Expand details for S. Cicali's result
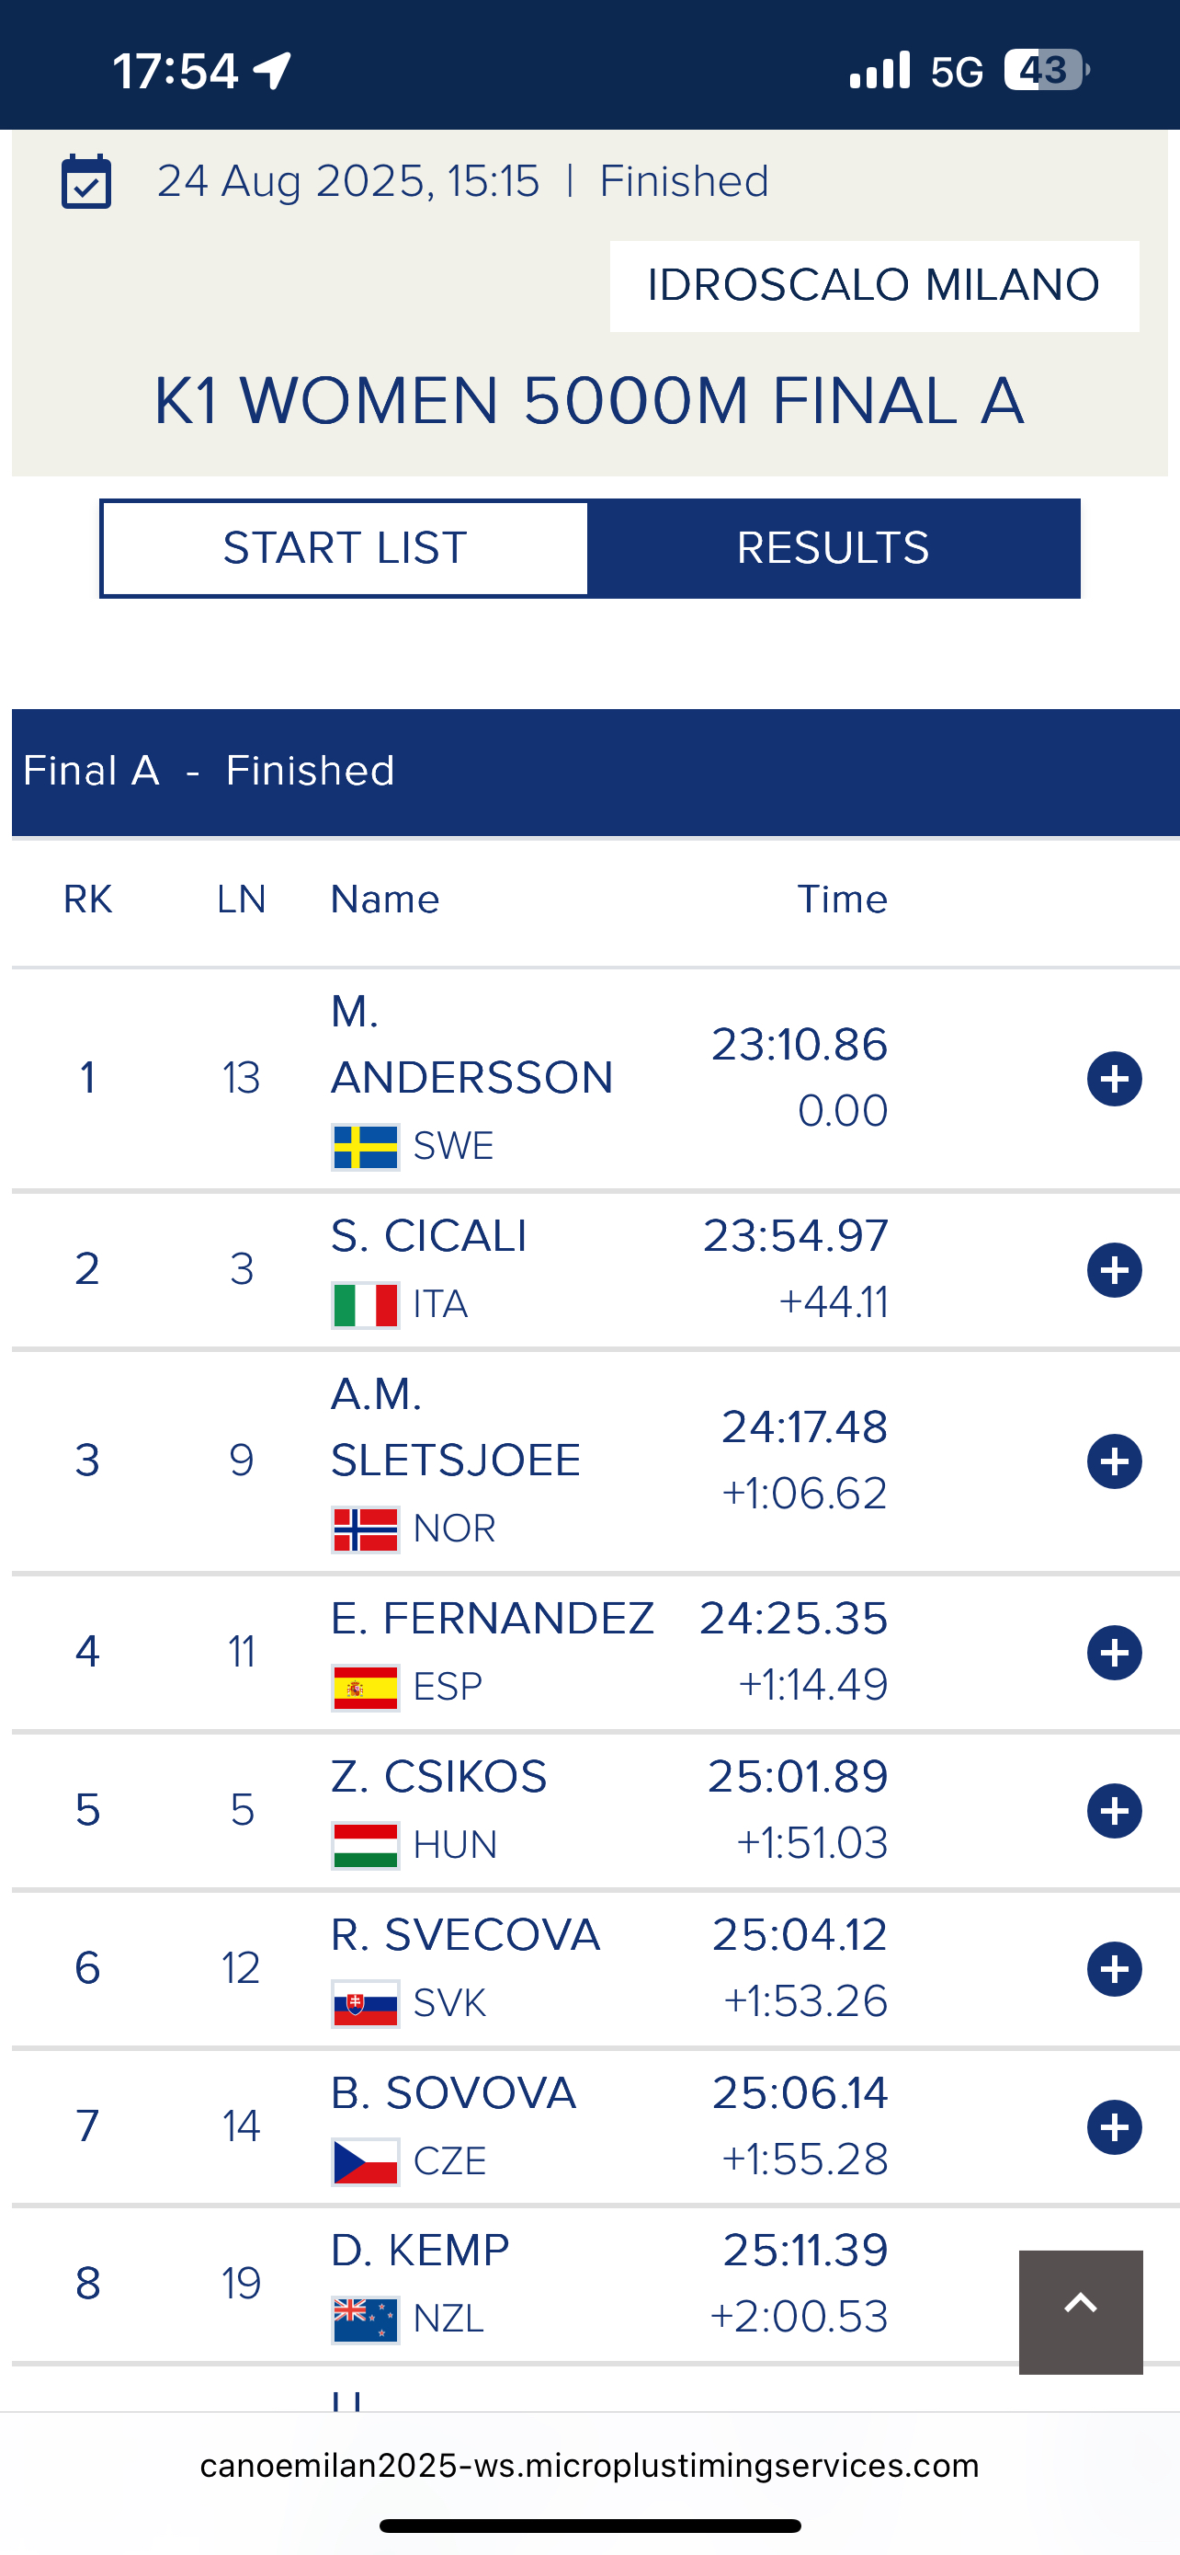Image resolution: width=1180 pixels, height=2555 pixels. (1114, 1269)
